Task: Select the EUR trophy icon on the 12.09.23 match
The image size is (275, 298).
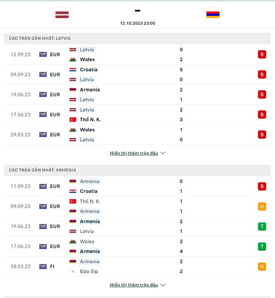Action: click(43, 54)
